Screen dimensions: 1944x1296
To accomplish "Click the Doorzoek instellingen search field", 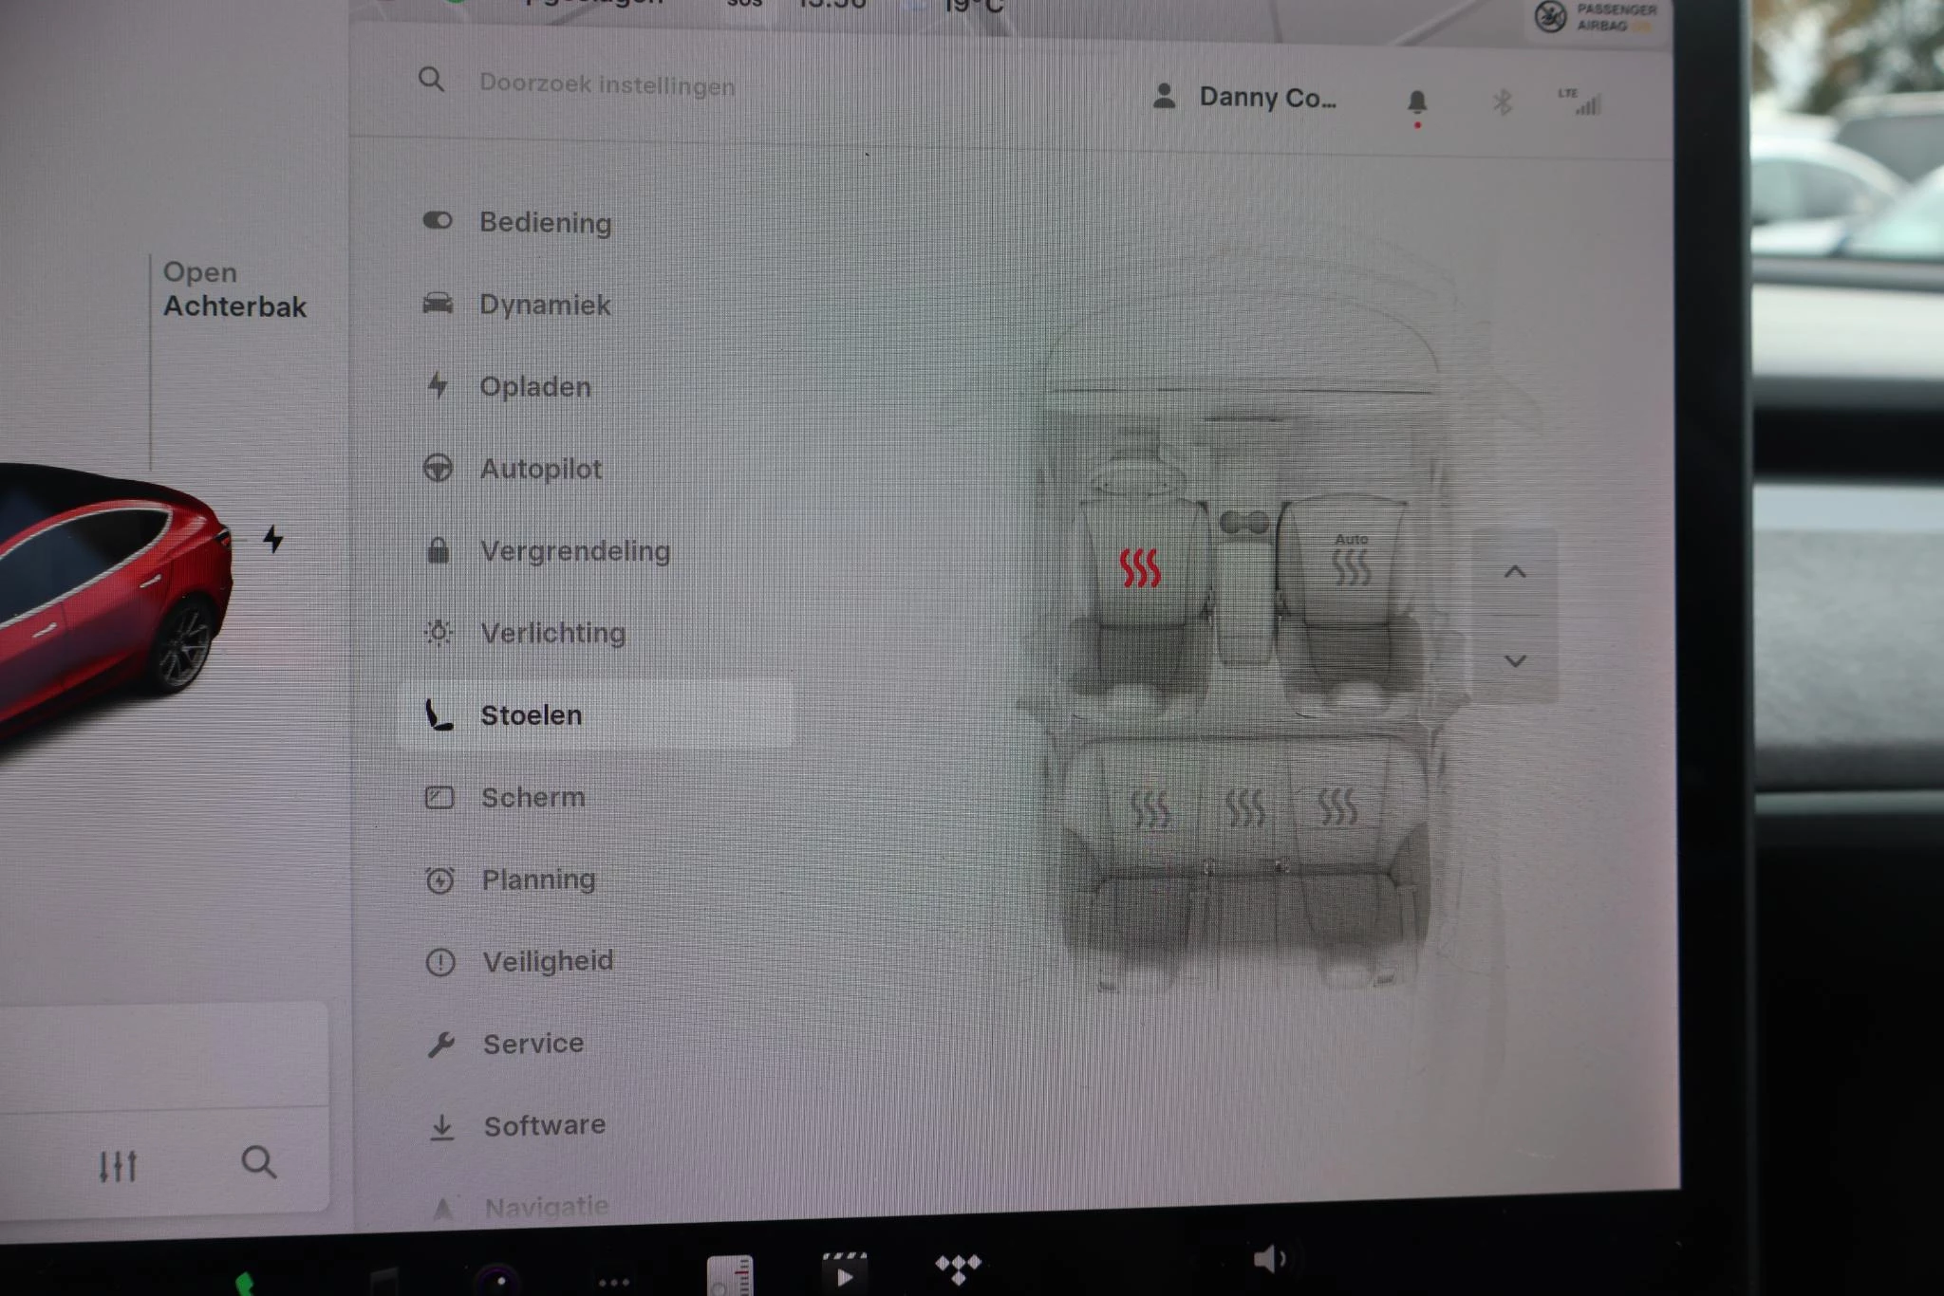I will tap(607, 84).
